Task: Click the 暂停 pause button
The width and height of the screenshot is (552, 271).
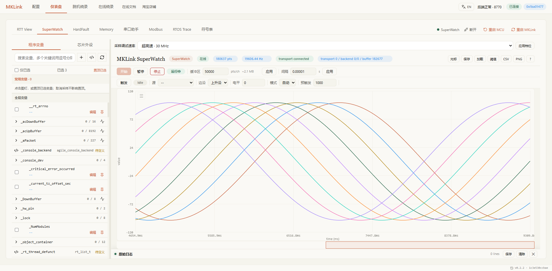Action: pyautogui.click(x=141, y=71)
